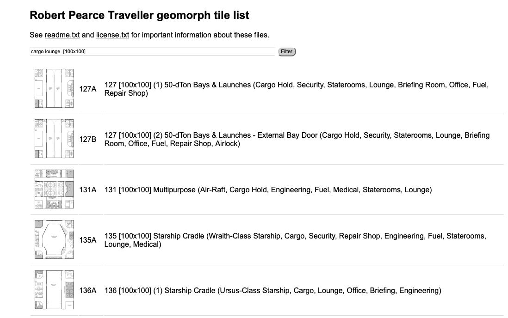Open the license.txt link
The height and width of the screenshot is (318, 508).
(112, 35)
